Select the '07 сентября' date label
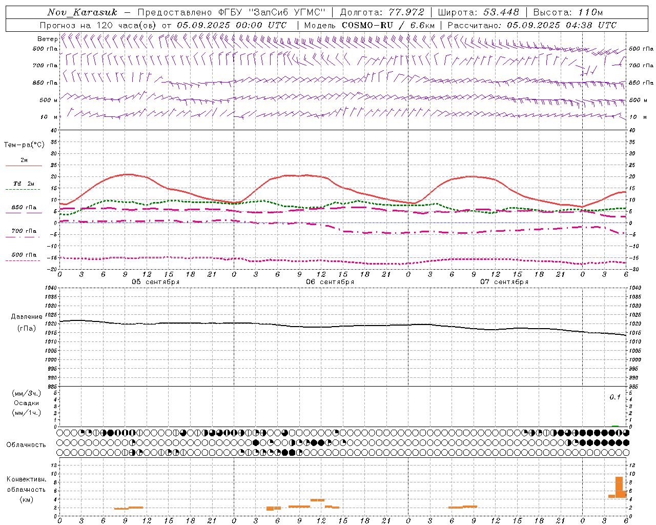The width and height of the screenshot is (656, 525). click(504, 282)
